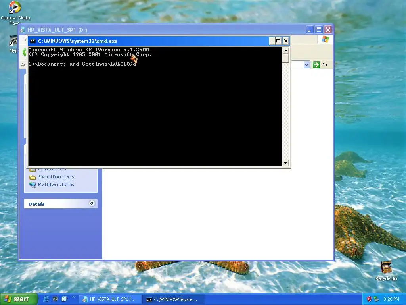The height and width of the screenshot is (305, 406).
Task: Expand the Details panel in Explorer sidebar
Action: (x=92, y=203)
